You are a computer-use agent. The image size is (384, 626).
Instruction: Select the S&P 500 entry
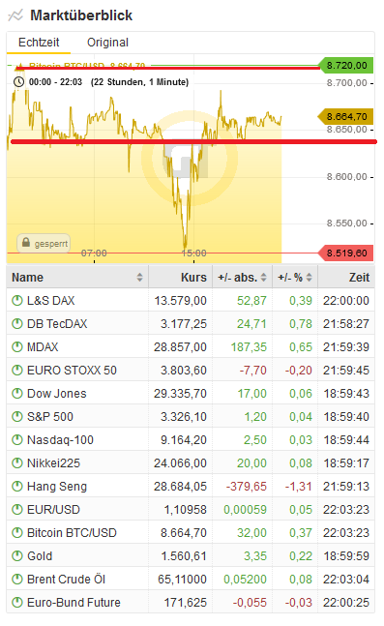pos(50,416)
